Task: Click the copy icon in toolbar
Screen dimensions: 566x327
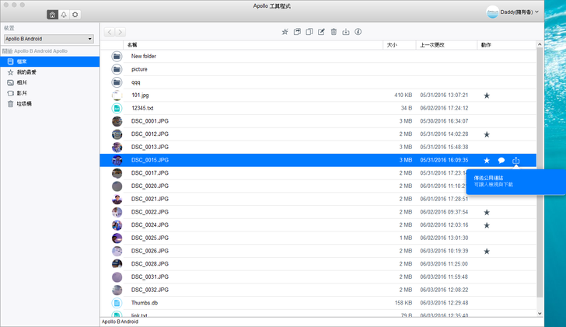Action: [x=309, y=32]
